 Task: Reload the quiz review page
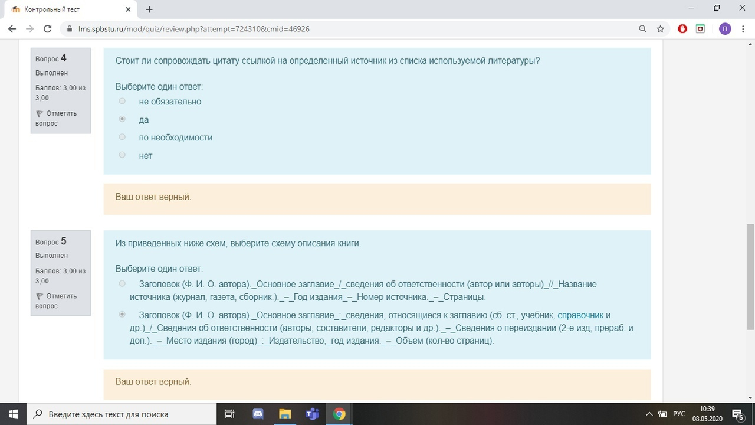[48, 29]
